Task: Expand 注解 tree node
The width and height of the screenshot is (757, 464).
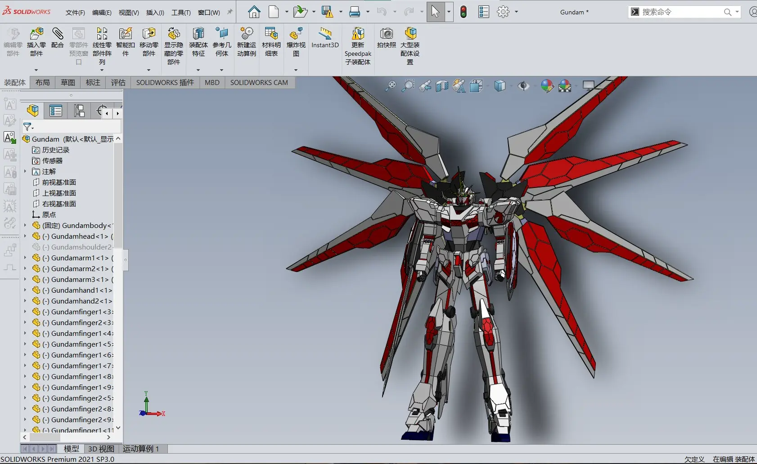Action: pos(25,171)
